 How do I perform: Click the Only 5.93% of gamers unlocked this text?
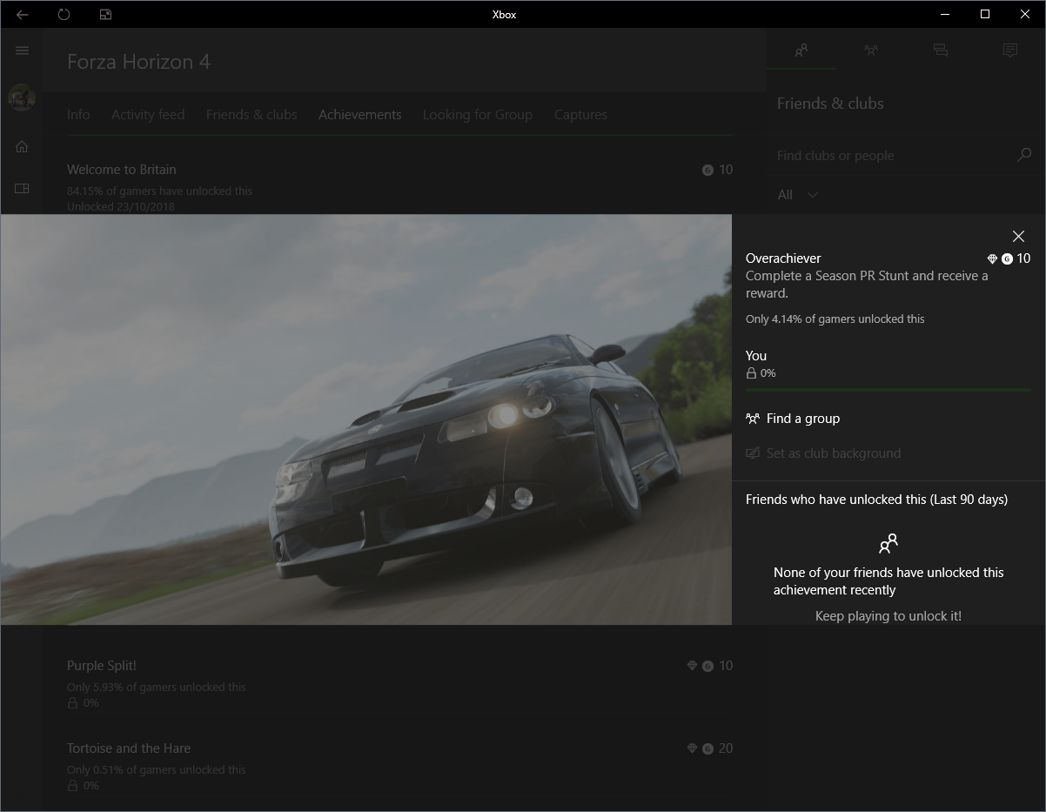pos(157,687)
